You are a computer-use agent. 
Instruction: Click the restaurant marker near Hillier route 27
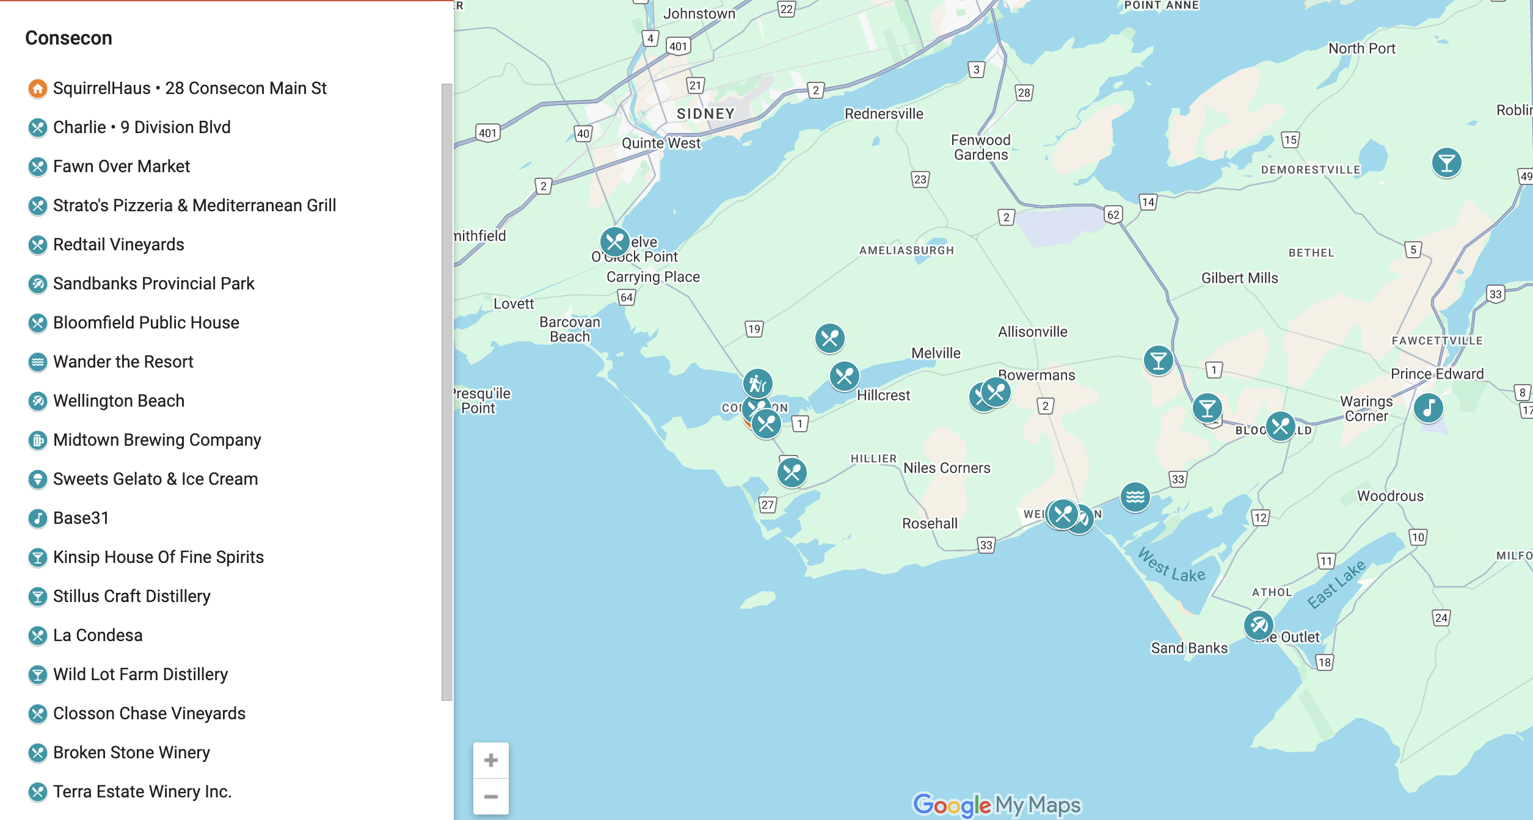click(792, 472)
